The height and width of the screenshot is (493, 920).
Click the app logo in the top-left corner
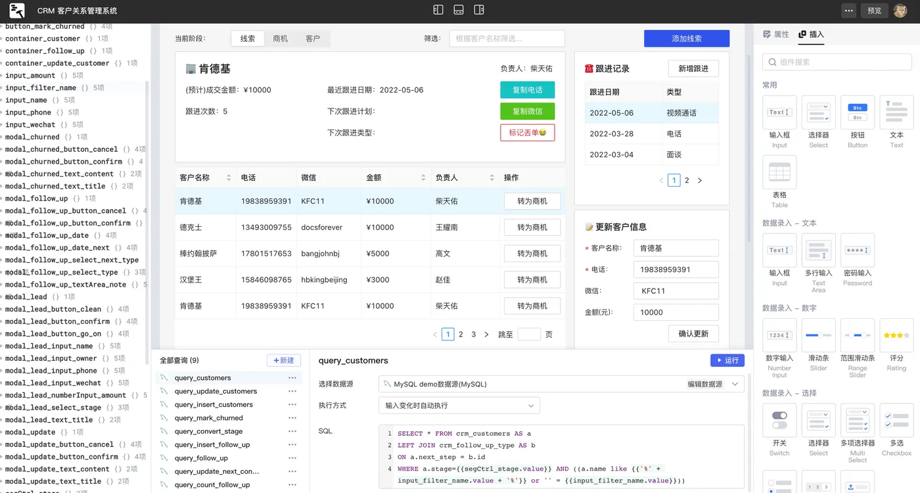click(16, 11)
